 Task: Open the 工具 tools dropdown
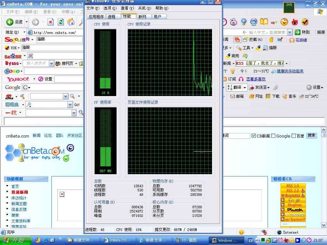252,48
